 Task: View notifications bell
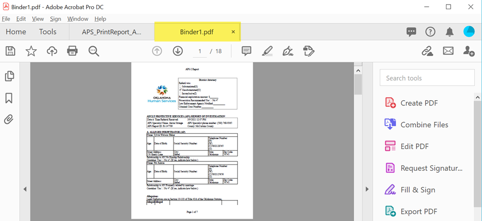[x=450, y=32]
